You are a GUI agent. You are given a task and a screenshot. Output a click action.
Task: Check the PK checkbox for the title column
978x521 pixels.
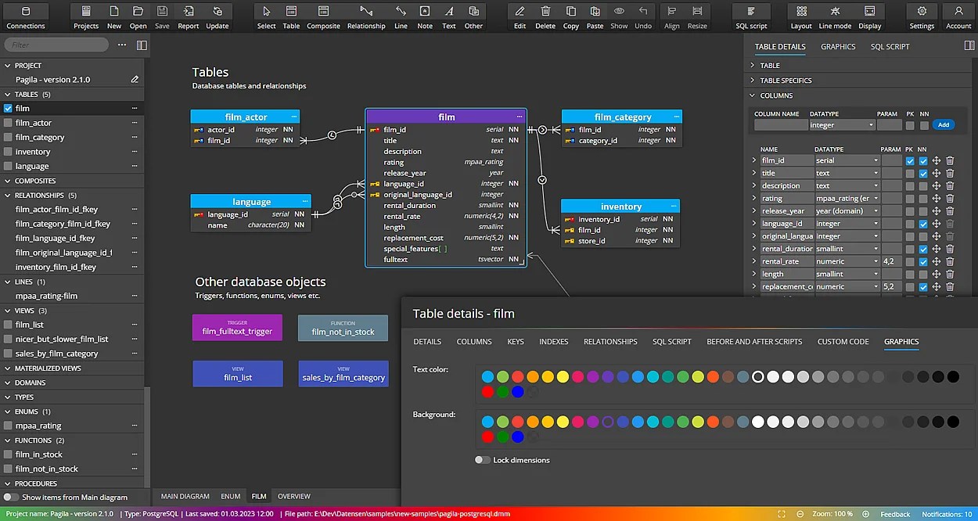(910, 173)
